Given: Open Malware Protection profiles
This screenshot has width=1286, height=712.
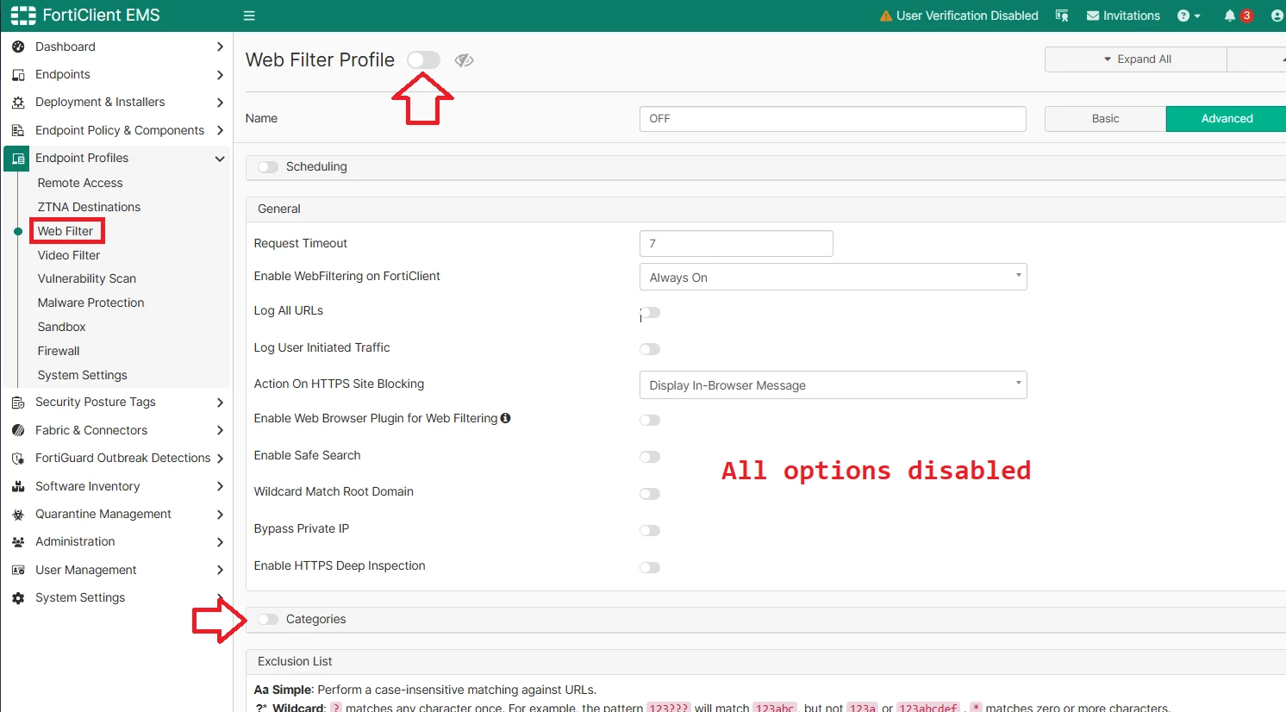Looking at the screenshot, I should 91,303.
